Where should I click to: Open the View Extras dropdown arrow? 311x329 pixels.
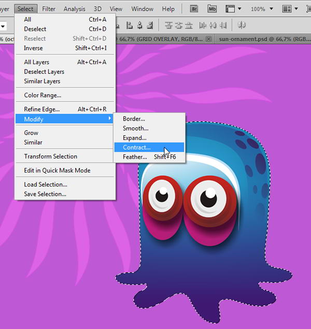(239, 9)
